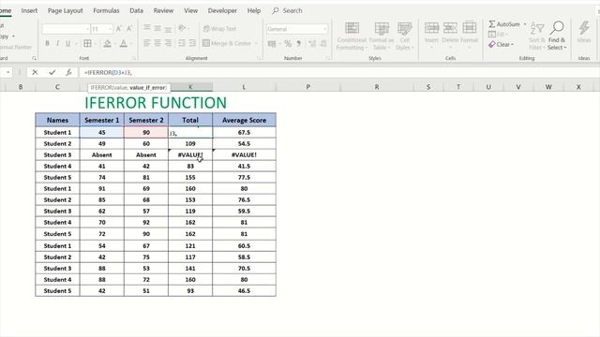Click the Search box in ribbon

(x=288, y=10)
